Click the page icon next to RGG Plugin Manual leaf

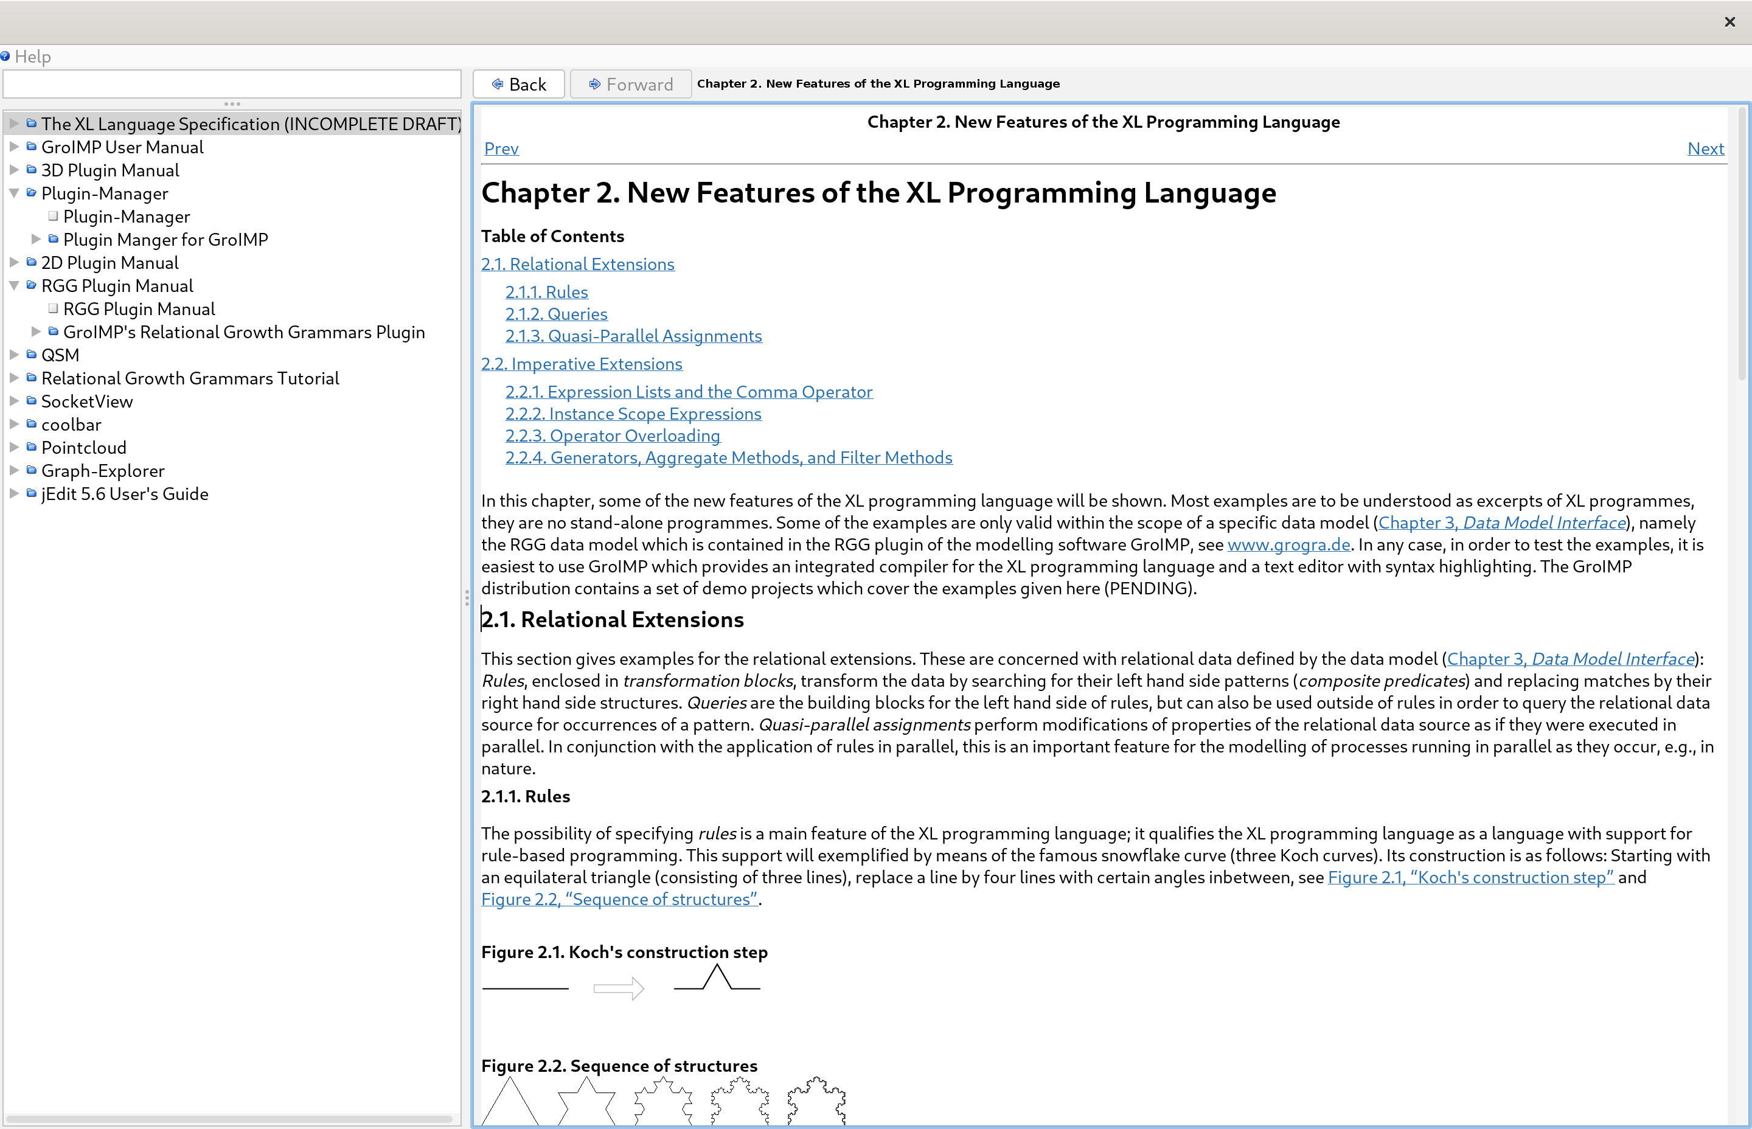tap(53, 308)
